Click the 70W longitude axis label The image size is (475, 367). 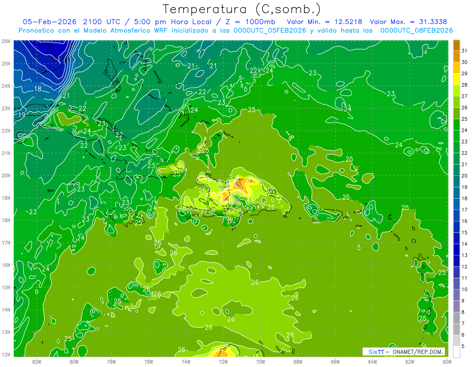(x=260, y=361)
